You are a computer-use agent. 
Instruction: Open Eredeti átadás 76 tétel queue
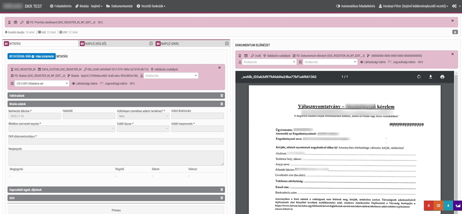click(20, 32)
